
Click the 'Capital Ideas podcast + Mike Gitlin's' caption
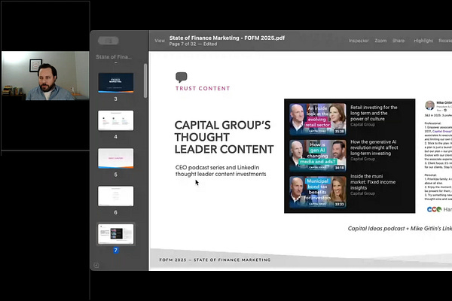coord(399,229)
